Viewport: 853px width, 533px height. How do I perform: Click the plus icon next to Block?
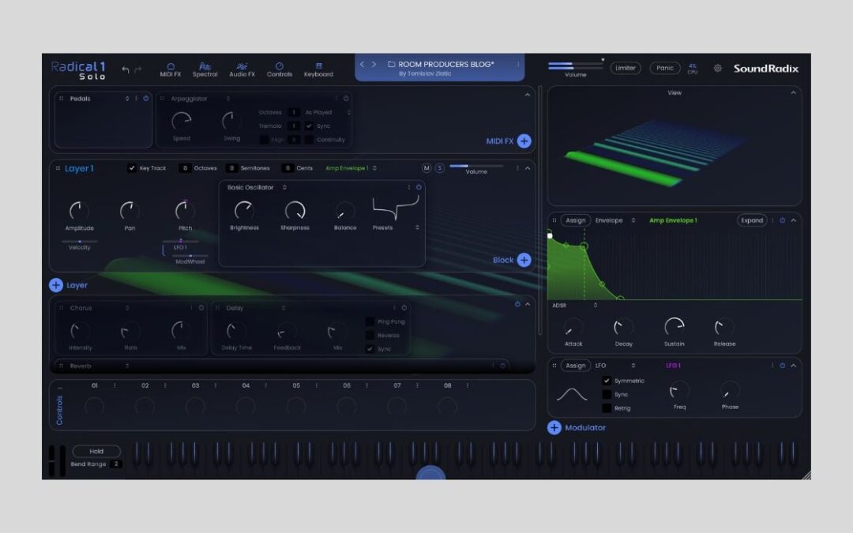point(524,260)
